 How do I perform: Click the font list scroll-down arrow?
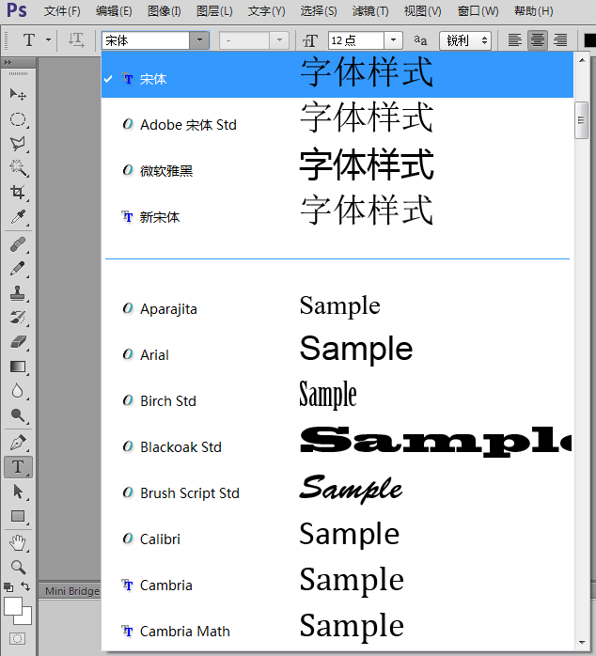coord(582,642)
